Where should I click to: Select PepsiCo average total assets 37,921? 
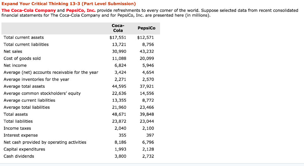click(147, 86)
